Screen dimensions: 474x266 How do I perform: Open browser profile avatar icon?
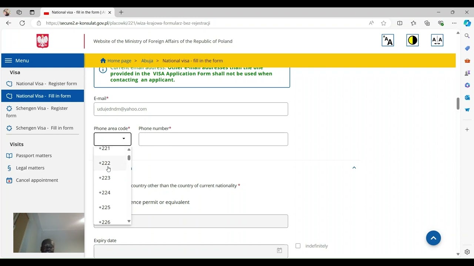(x=7, y=12)
